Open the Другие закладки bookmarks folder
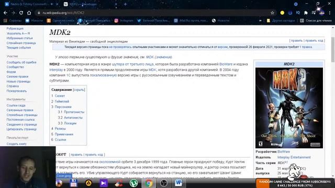The image size is (335, 188). pyautogui.click(x=281, y=21)
